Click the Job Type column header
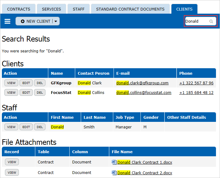The width and height of the screenshot is (220, 178). pos(127,117)
